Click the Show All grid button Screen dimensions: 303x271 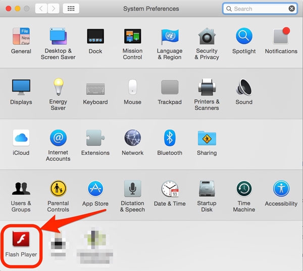(71, 9)
